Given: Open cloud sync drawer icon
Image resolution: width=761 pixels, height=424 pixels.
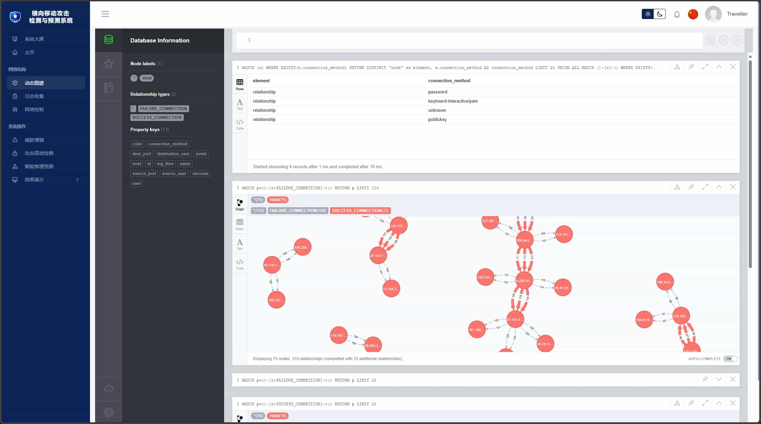Looking at the screenshot, I should 109,388.
